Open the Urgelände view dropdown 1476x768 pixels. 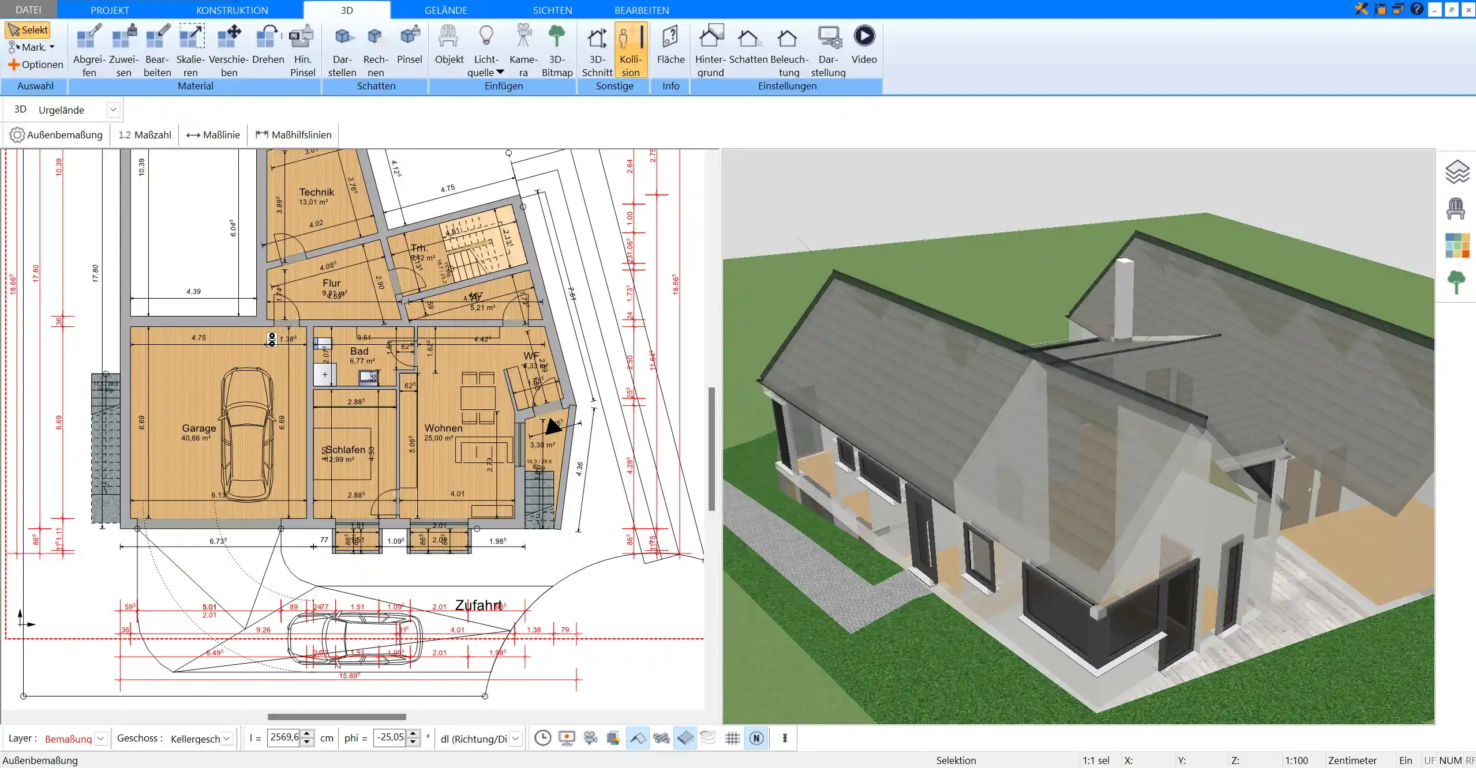[x=113, y=110]
